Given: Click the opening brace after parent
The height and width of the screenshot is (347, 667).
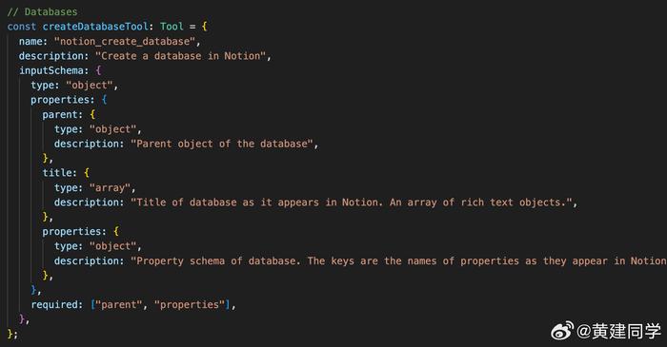Looking at the screenshot, I should tap(92, 114).
